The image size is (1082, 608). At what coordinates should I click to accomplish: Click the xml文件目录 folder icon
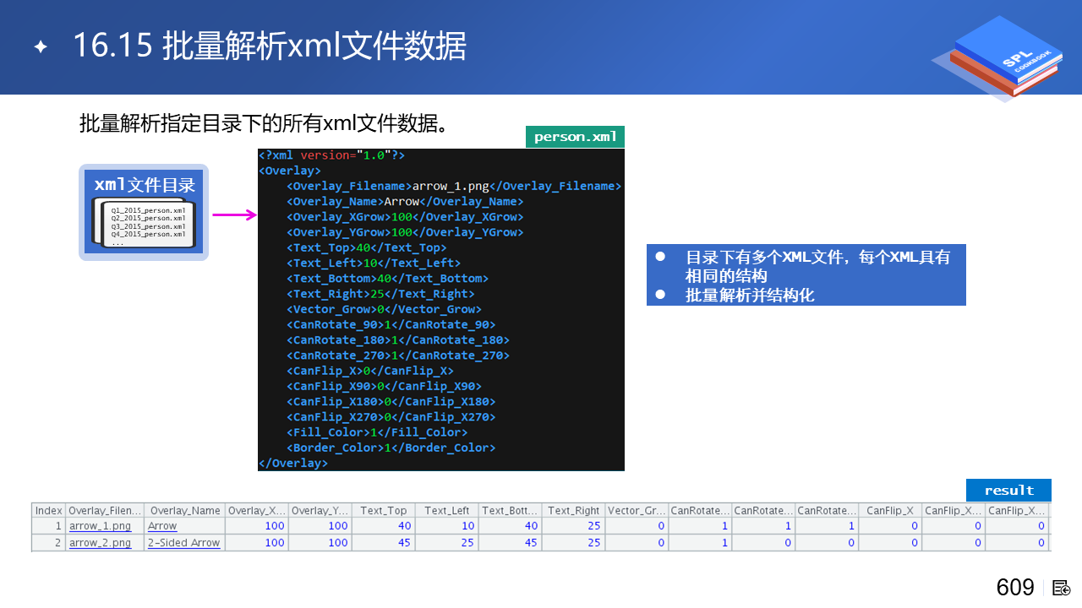(144, 212)
